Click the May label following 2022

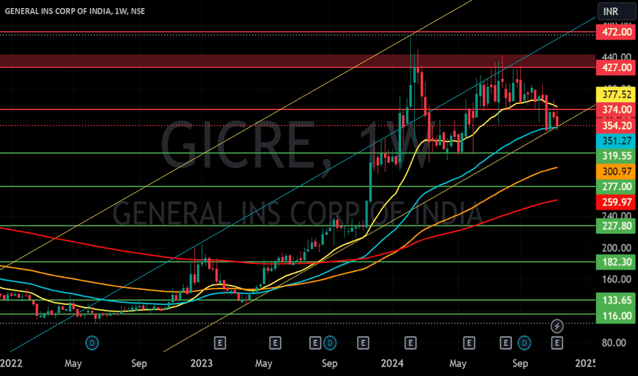point(73,364)
